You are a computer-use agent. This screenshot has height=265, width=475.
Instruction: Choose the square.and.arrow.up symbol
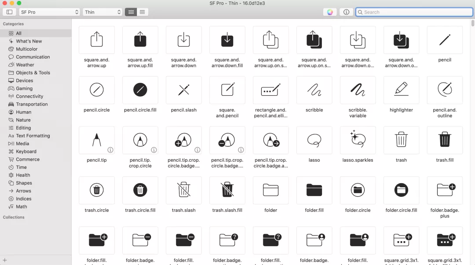point(96,40)
